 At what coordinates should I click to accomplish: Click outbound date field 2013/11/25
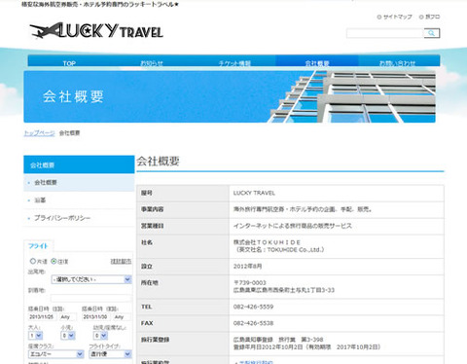43,316
